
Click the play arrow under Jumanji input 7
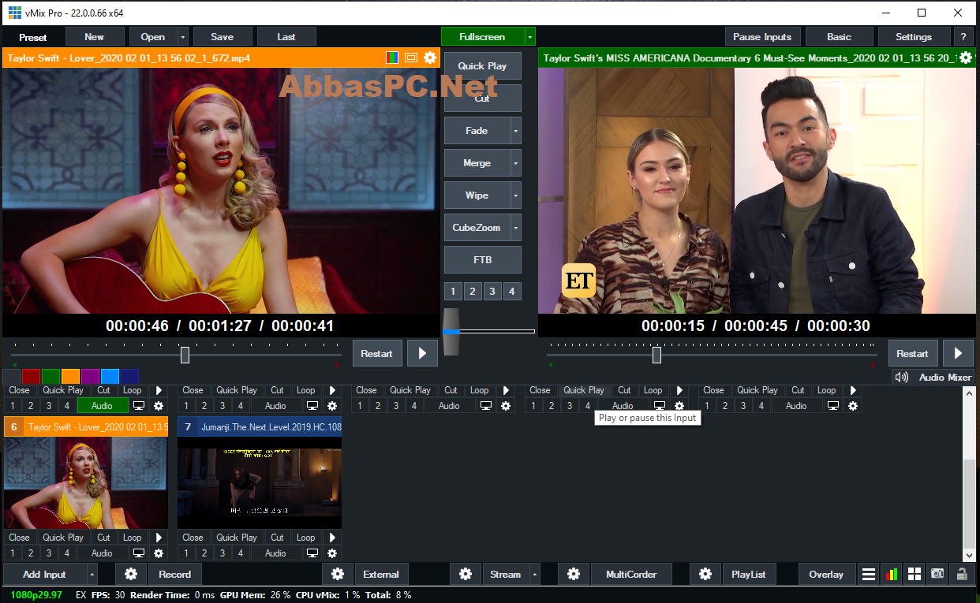(332, 538)
